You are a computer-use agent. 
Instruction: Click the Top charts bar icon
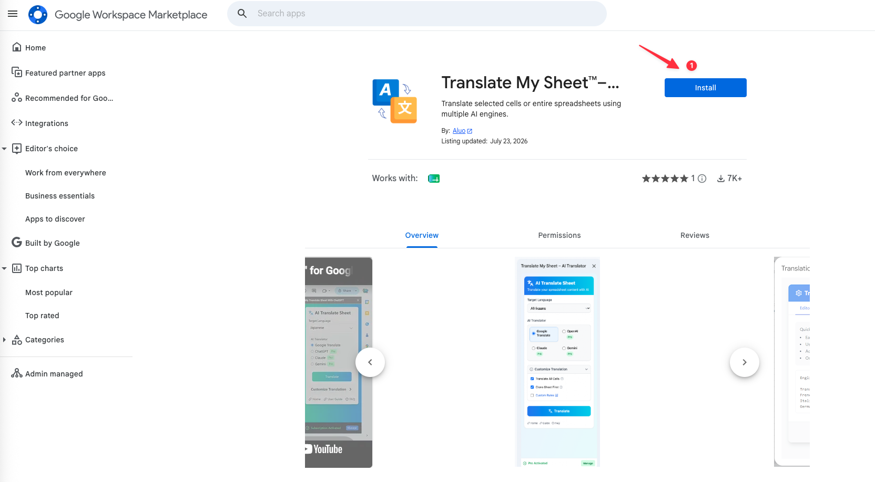17,268
